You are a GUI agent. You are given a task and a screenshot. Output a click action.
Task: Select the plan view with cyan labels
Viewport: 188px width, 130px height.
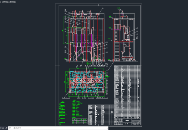[86, 82]
